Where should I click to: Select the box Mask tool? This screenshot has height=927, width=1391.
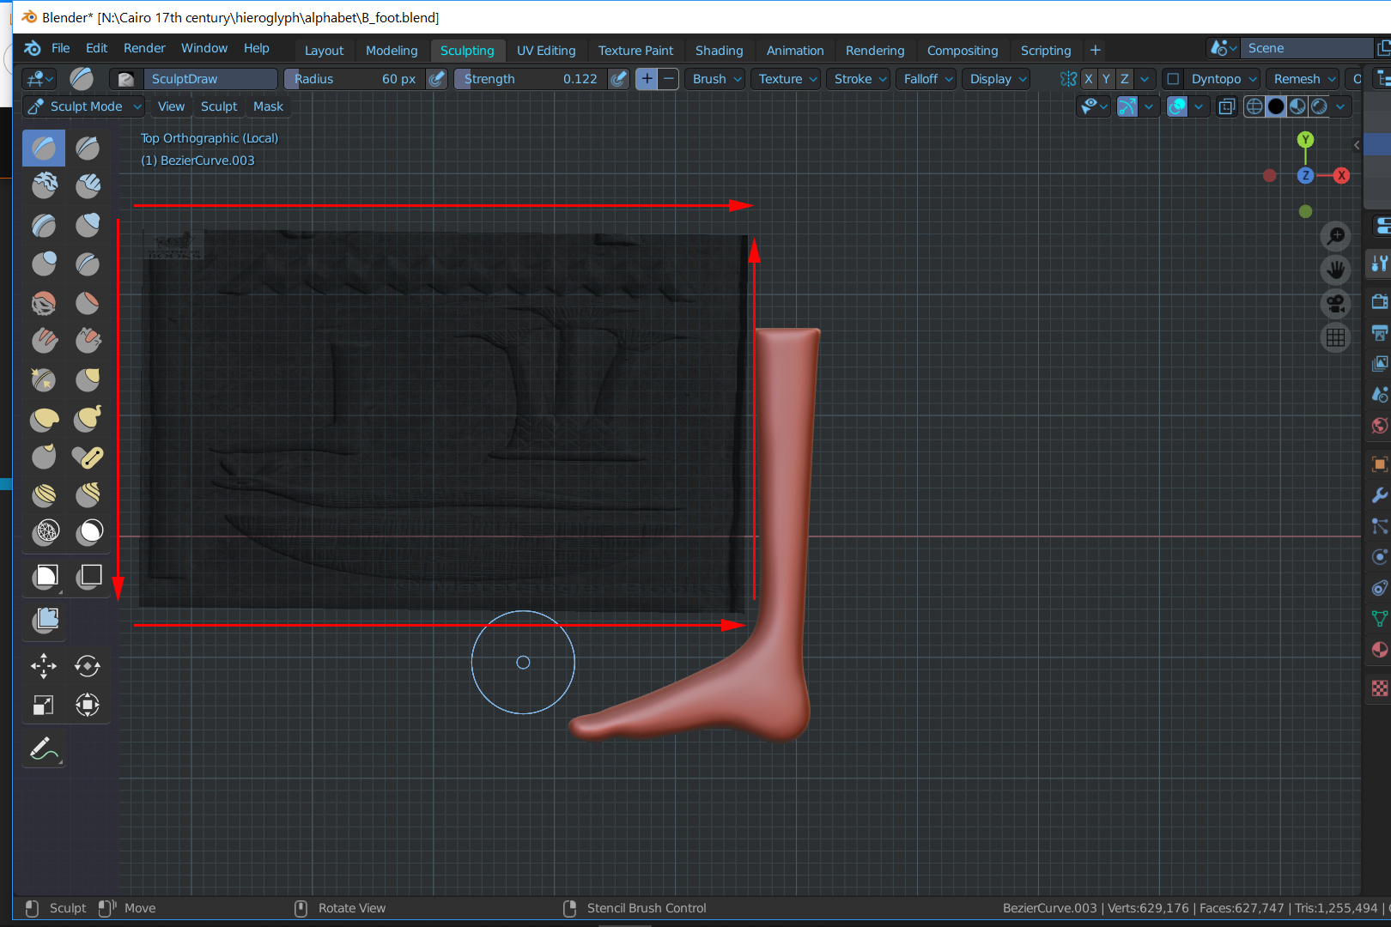coord(44,577)
